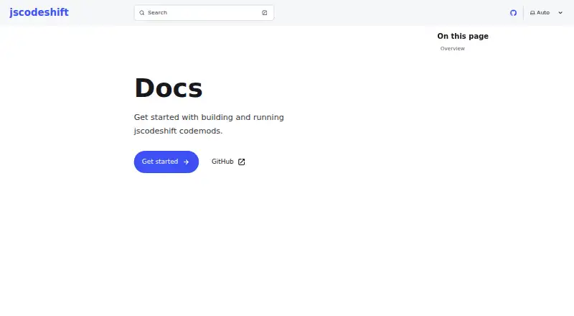
Task: Click the 'Docs' main heading
Action: pos(169,88)
